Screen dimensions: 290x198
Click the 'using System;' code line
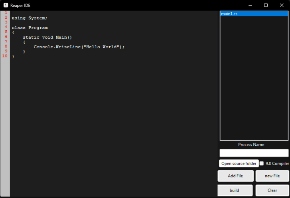[30, 18]
